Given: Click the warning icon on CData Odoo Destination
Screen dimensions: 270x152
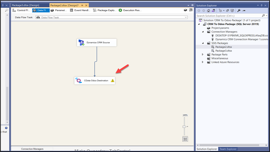Looking at the screenshot, I should click(x=112, y=80).
